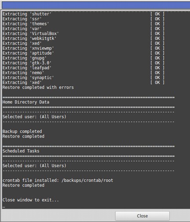Screen dimensions: 190x222
Task: Click the 'Scheduled Tasks' heading
Action: (21, 151)
